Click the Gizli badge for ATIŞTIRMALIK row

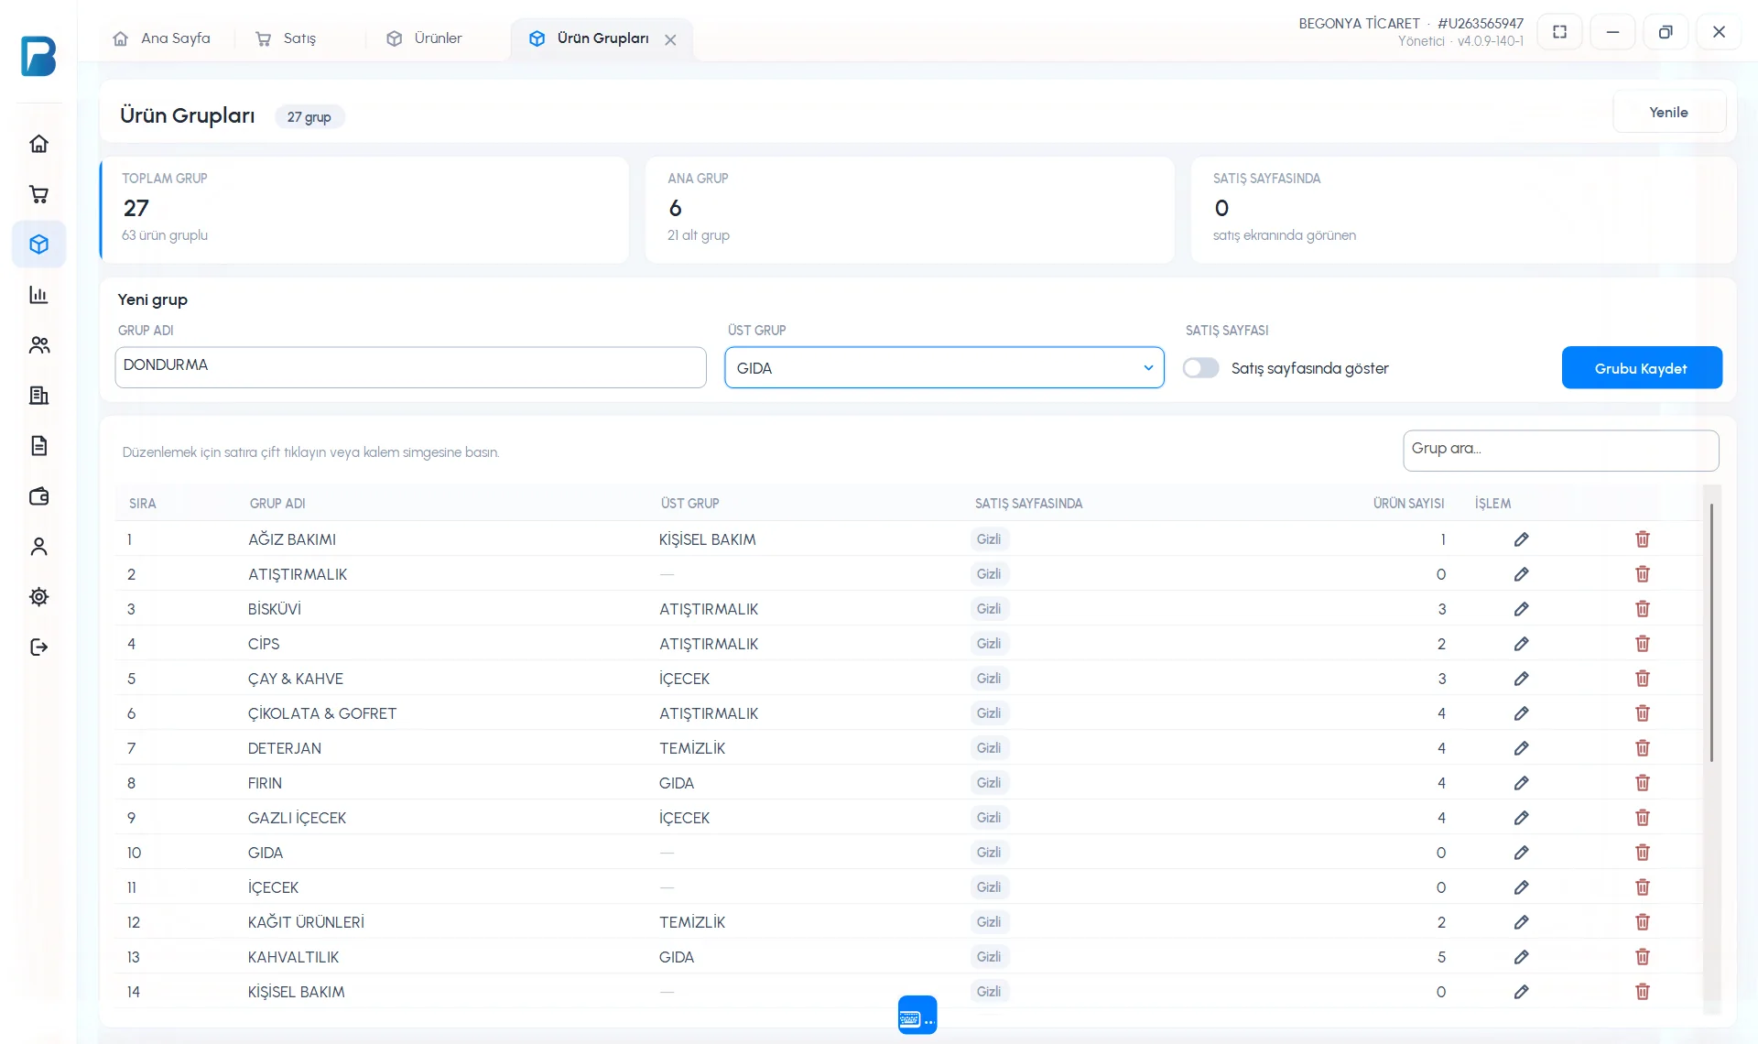(x=989, y=574)
